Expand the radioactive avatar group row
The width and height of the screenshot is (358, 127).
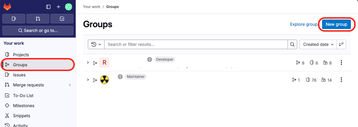pos(88,80)
